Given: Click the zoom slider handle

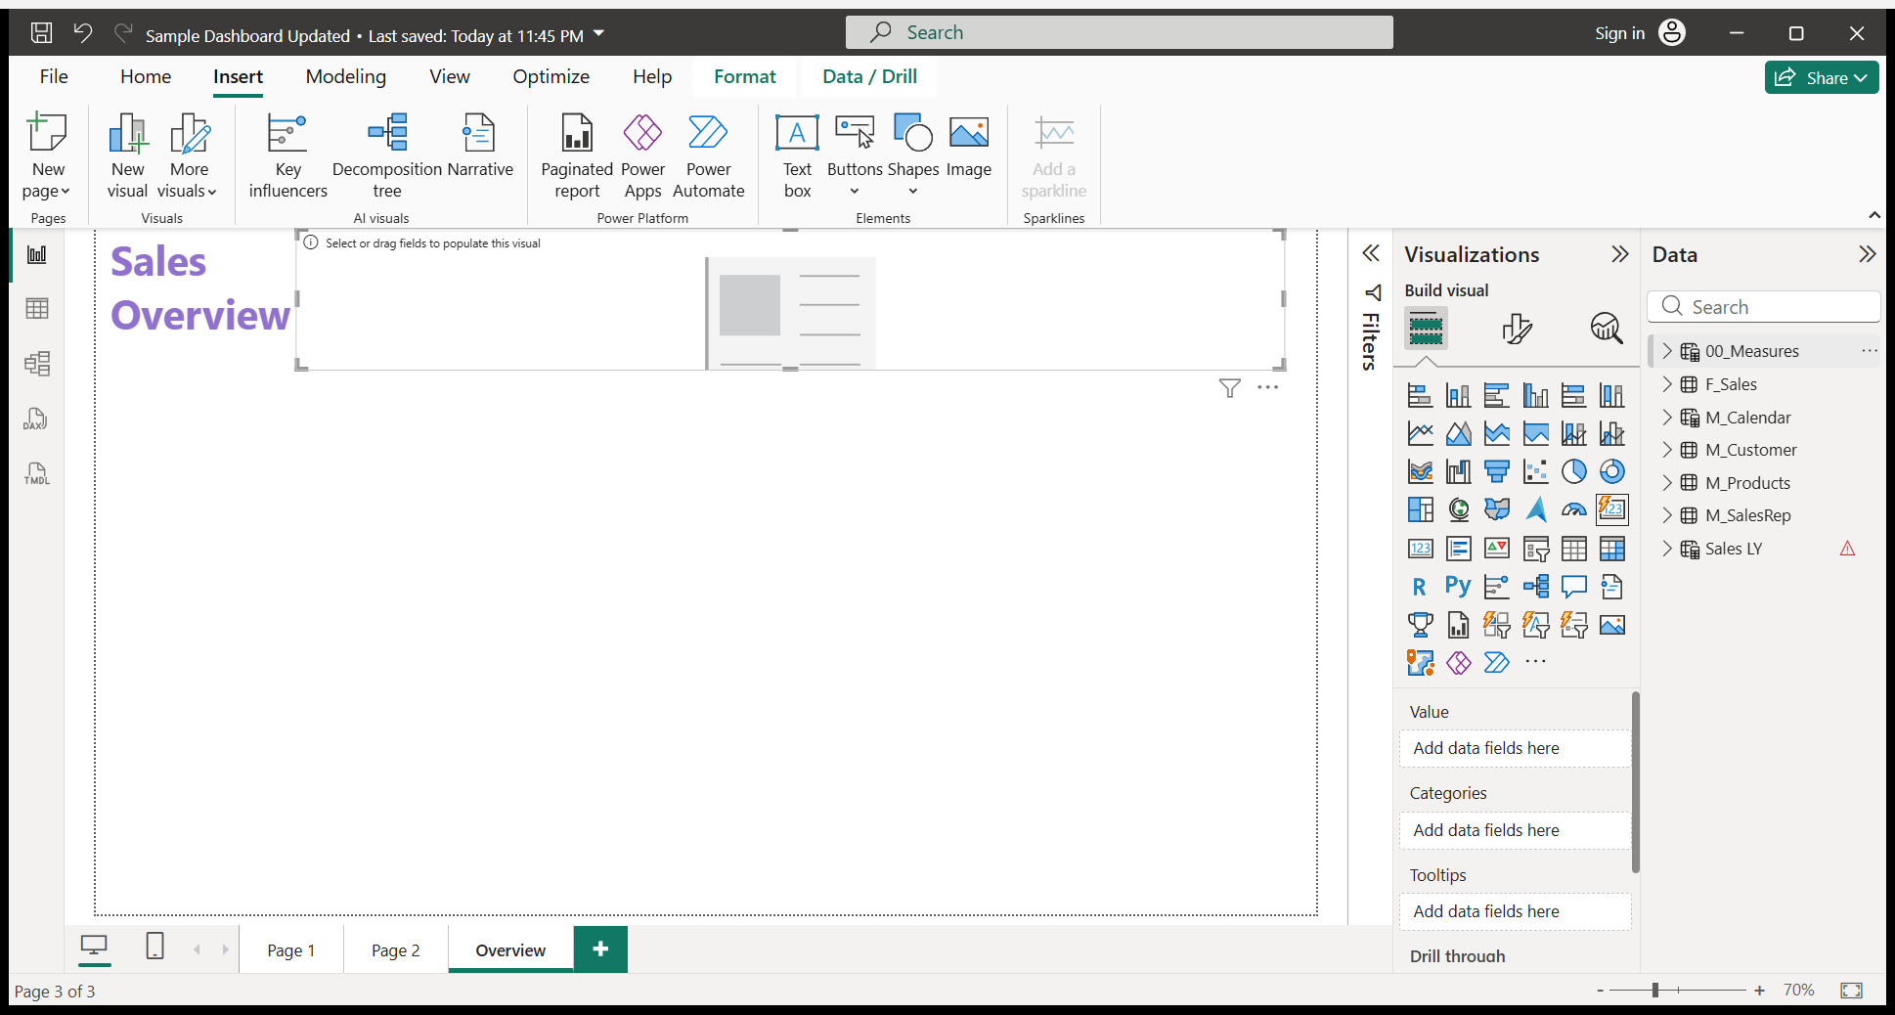Looking at the screenshot, I should [1655, 991].
